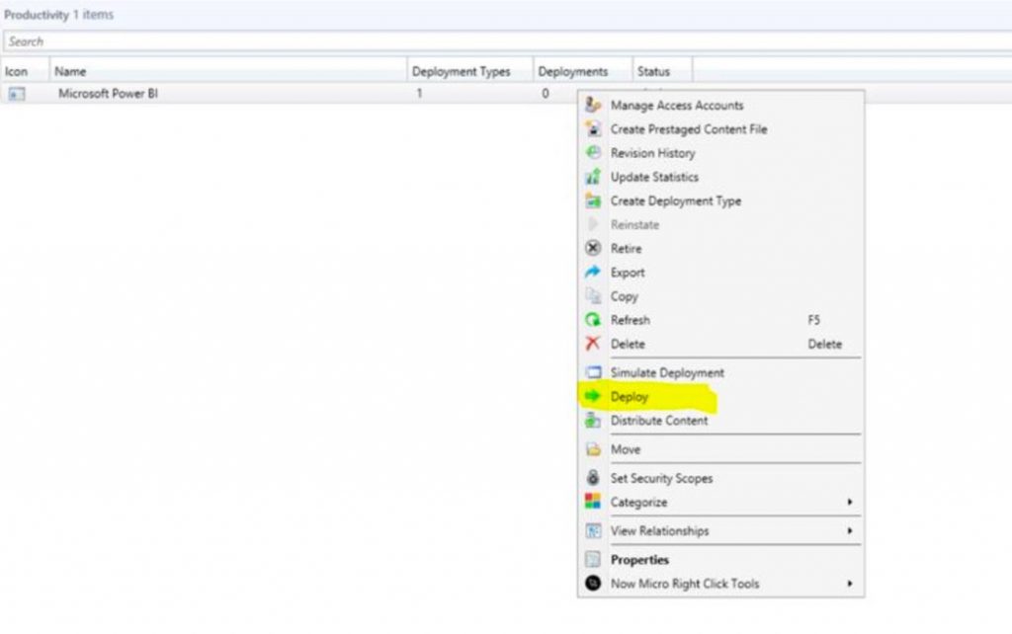Click the Microsoft Power BI application row icon

pos(17,94)
